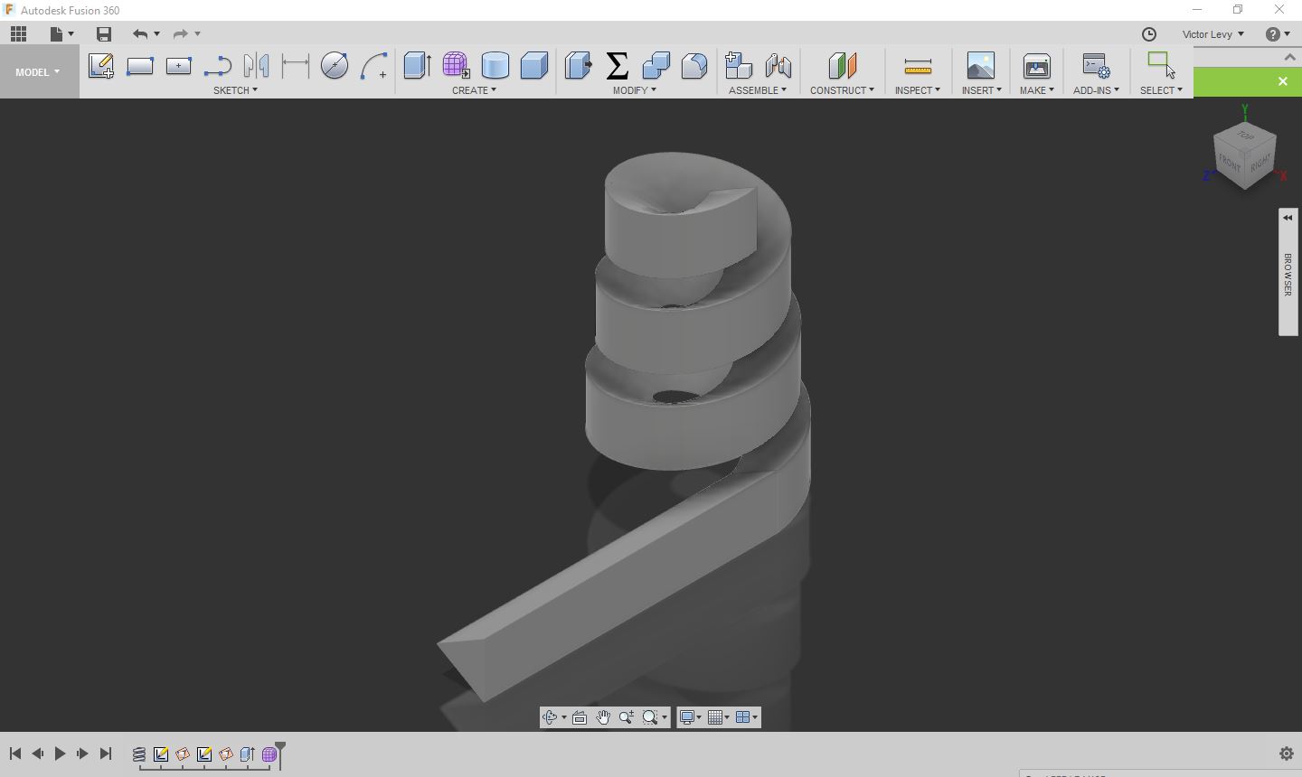Open the undo history dropdown arrow
This screenshot has width=1302, height=777.
(x=157, y=34)
